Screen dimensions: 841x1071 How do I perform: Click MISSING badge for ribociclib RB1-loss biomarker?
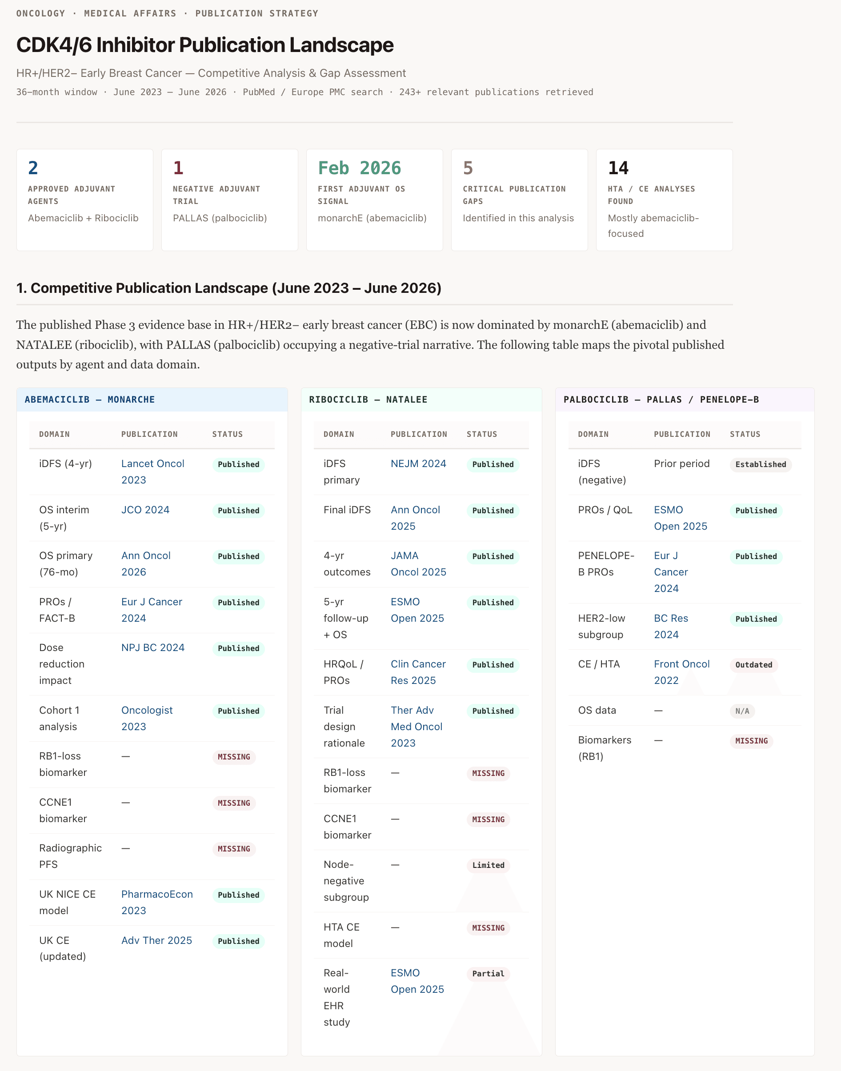pos(488,774)
